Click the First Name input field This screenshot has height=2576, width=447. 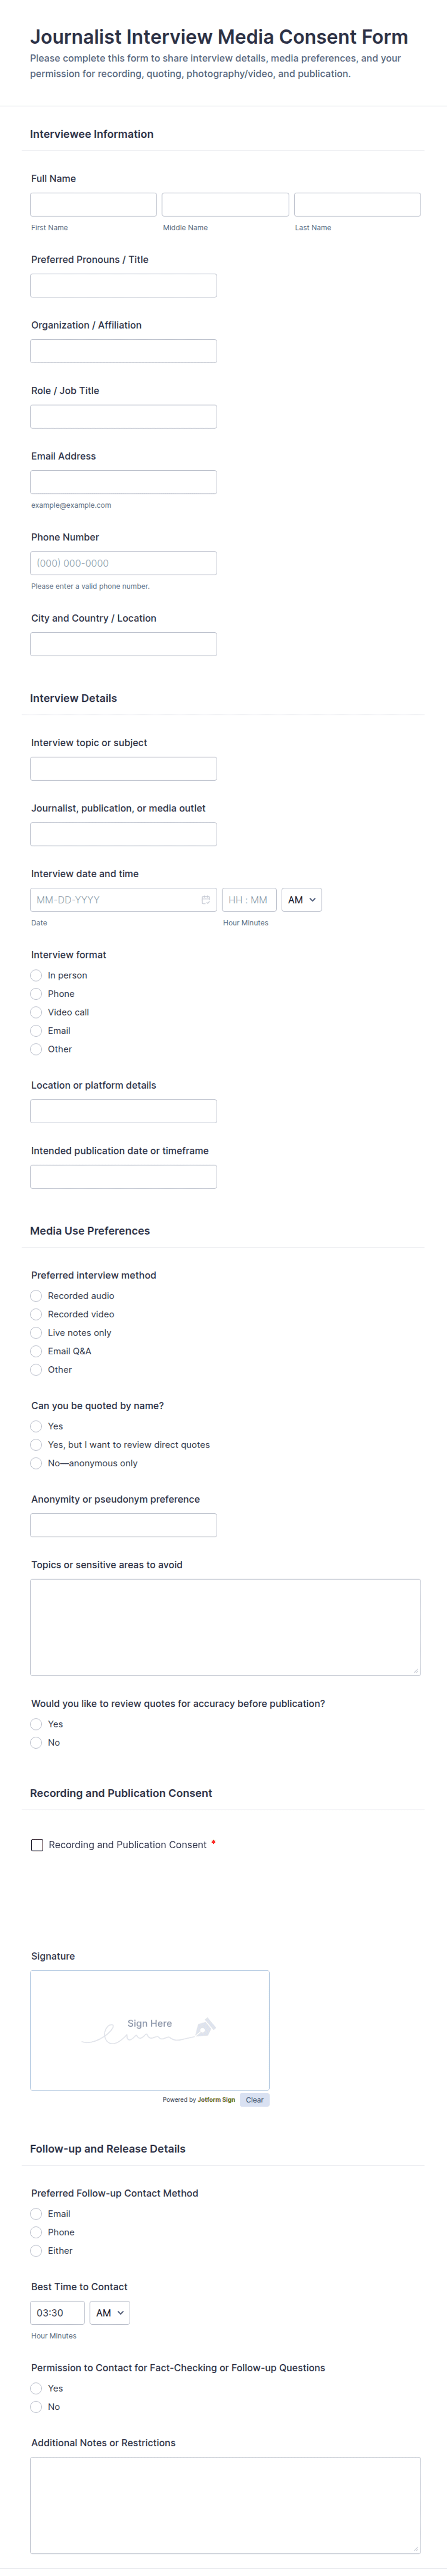(93, 205)
